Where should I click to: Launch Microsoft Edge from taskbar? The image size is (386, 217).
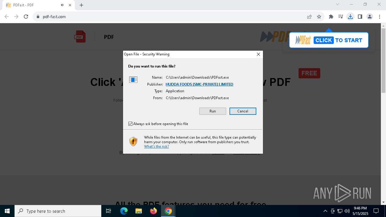coord(124,211)
